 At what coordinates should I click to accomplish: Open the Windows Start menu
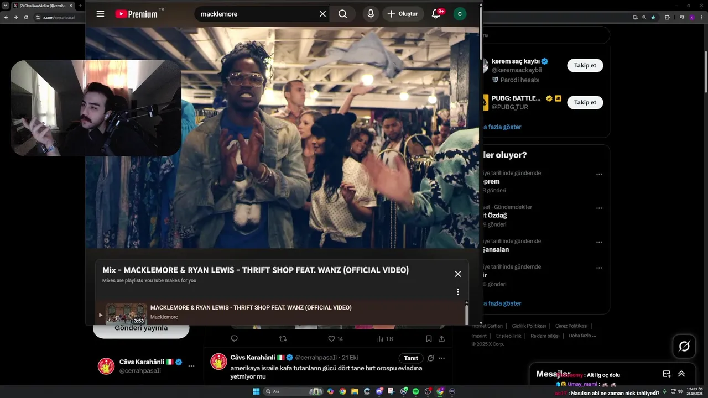(256, 391)
